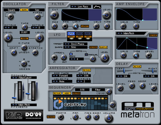Viewport: 161px width, 125px height.
Task: Toggle the oscillator SYNC button
Action: point(24,10)
